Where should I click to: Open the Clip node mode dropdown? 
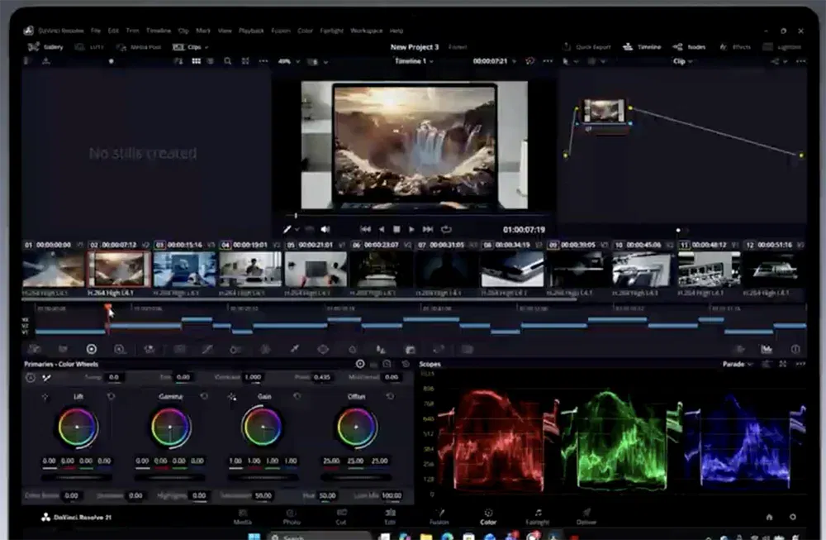(683, 61)
